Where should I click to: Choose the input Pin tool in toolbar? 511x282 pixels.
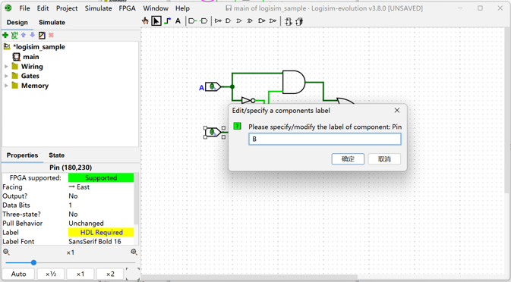tap(192, 21)
